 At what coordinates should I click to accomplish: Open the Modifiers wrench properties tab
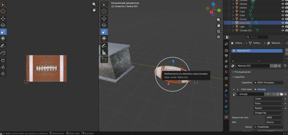(226, 91)
